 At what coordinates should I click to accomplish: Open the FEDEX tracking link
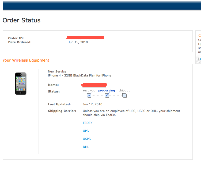click(x=88, y=123)
